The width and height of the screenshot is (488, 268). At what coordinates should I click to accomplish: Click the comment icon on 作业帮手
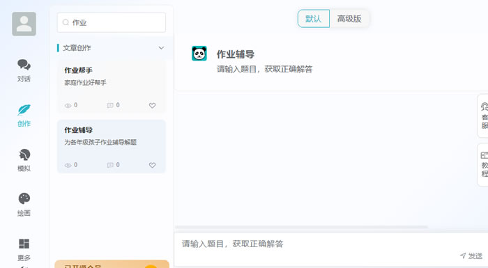coord(110,105)
